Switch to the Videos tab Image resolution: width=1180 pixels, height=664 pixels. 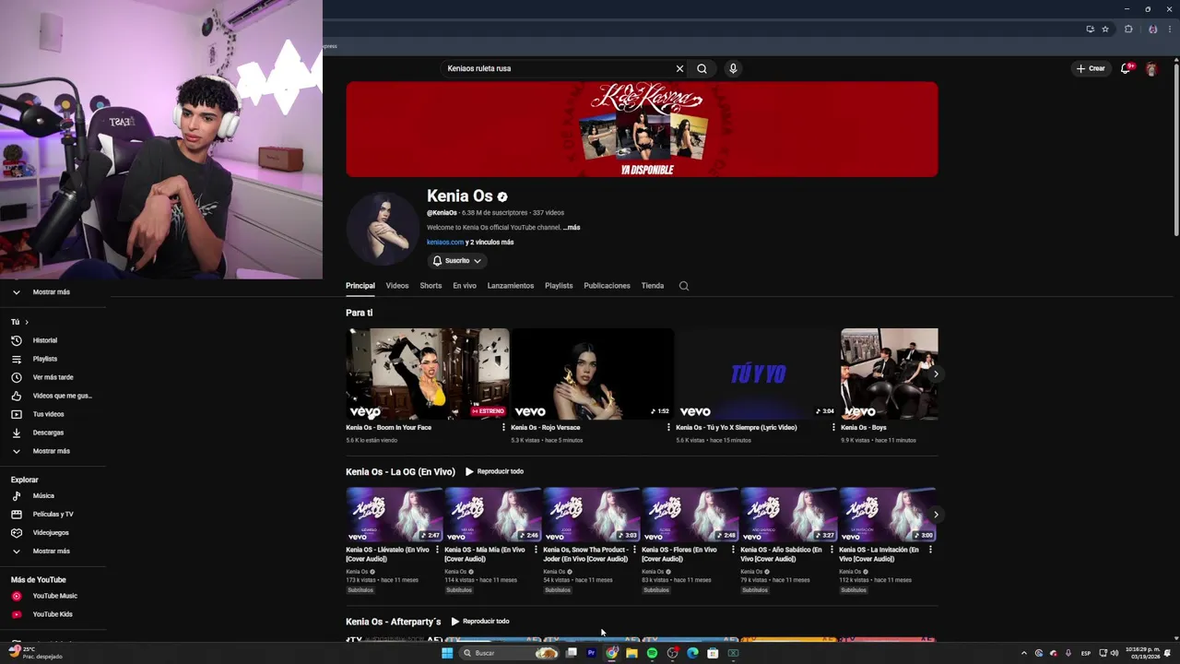point(397,286)
